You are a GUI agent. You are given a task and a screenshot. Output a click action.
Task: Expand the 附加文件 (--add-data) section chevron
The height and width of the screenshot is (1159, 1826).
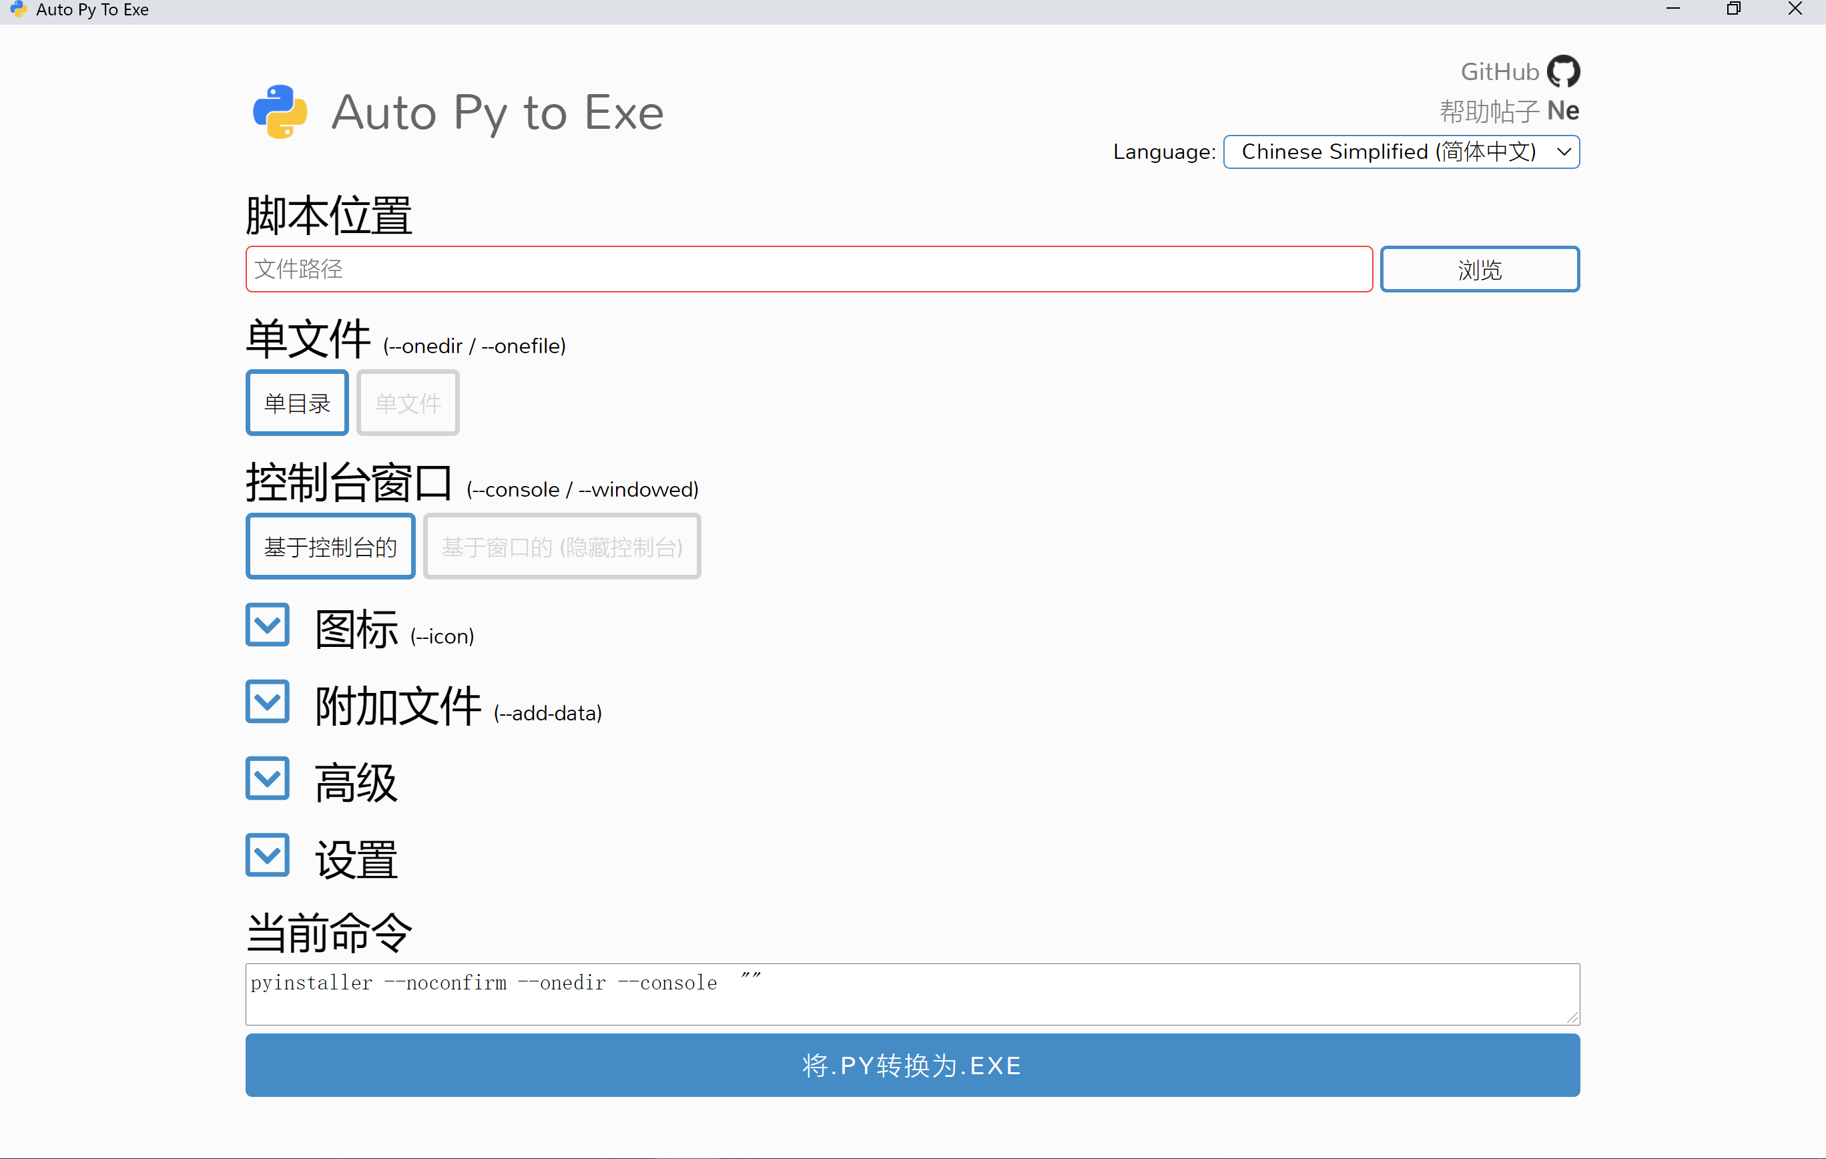tap(268, 702)
